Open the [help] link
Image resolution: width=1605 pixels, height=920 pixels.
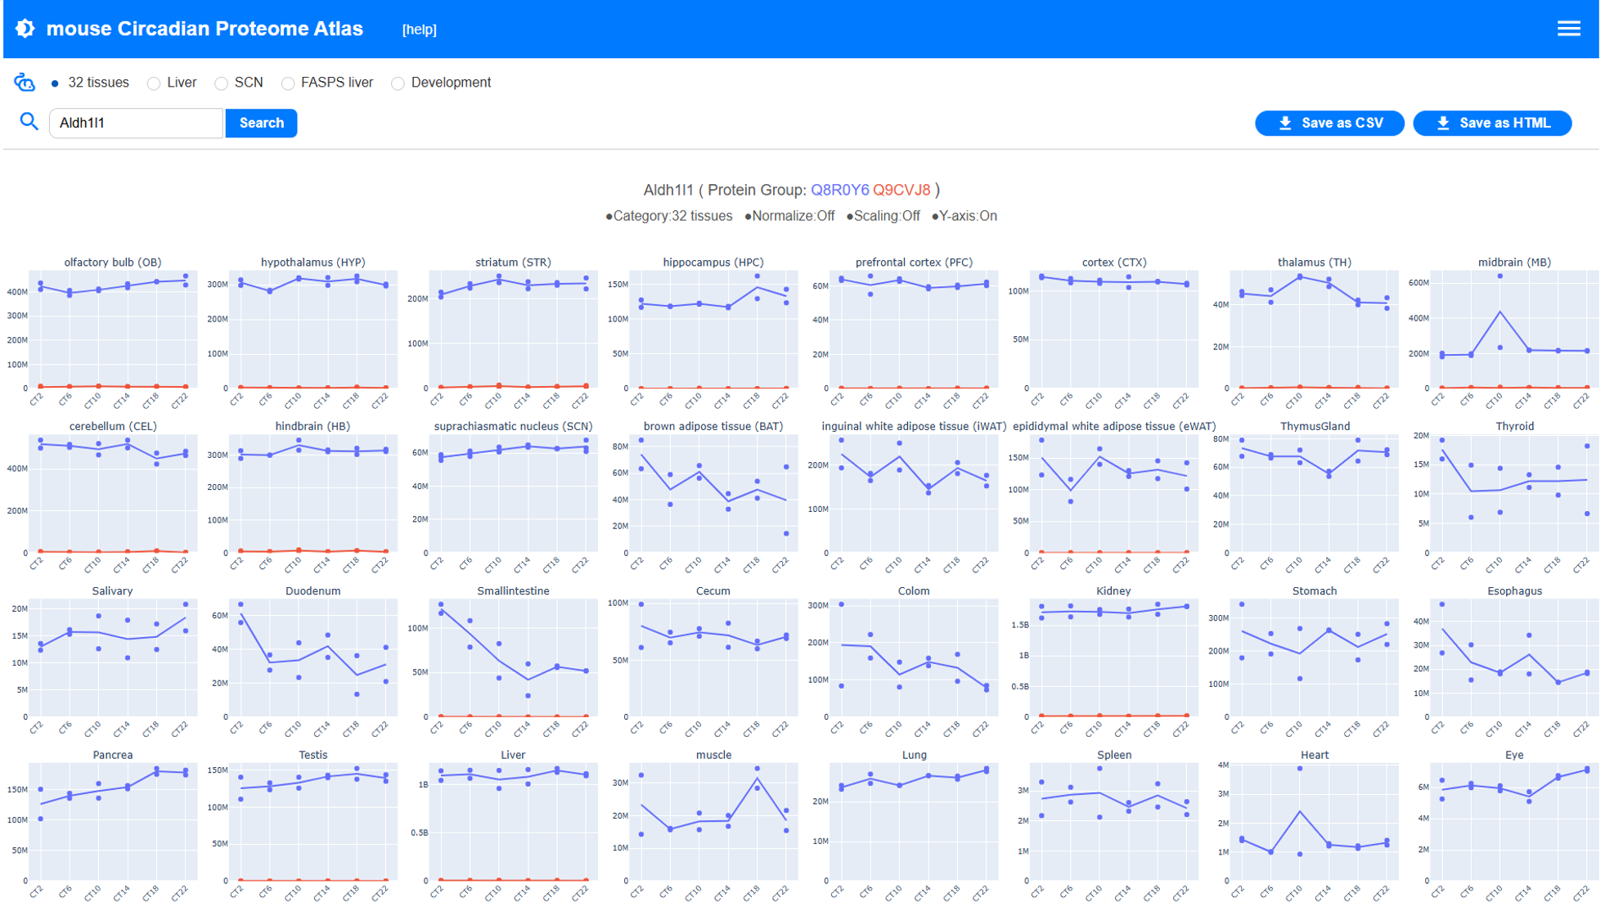[419, 29]
